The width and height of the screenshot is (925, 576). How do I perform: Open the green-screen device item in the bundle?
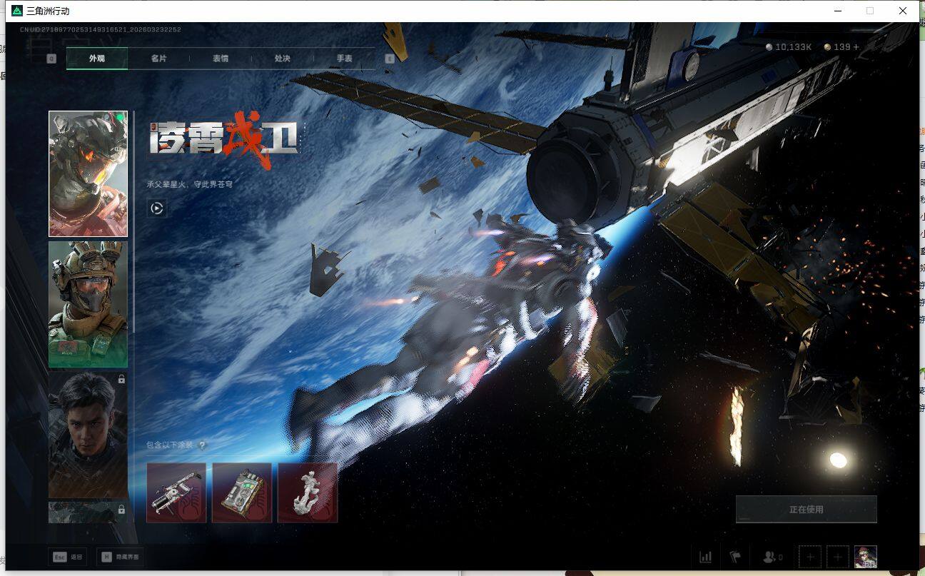(x=242, y=492)
